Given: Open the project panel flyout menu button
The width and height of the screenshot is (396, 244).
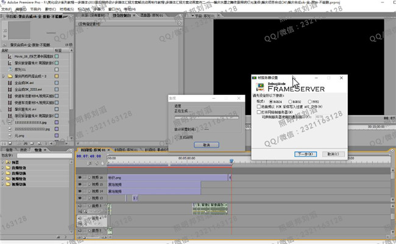Looking at the screenshot, I should coord(71,16).
